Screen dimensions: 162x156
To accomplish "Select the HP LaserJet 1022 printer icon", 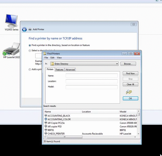I will tap(11, 49).
